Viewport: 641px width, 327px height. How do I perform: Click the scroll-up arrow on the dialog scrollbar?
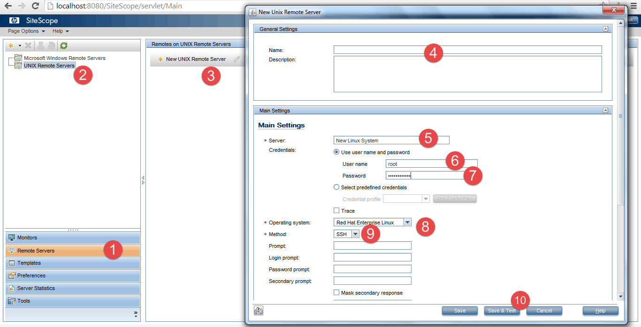point(620,22)
